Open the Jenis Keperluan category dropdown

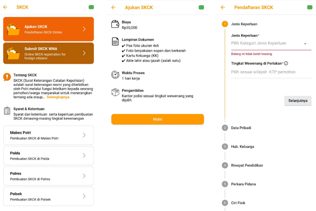pos(270,44)
